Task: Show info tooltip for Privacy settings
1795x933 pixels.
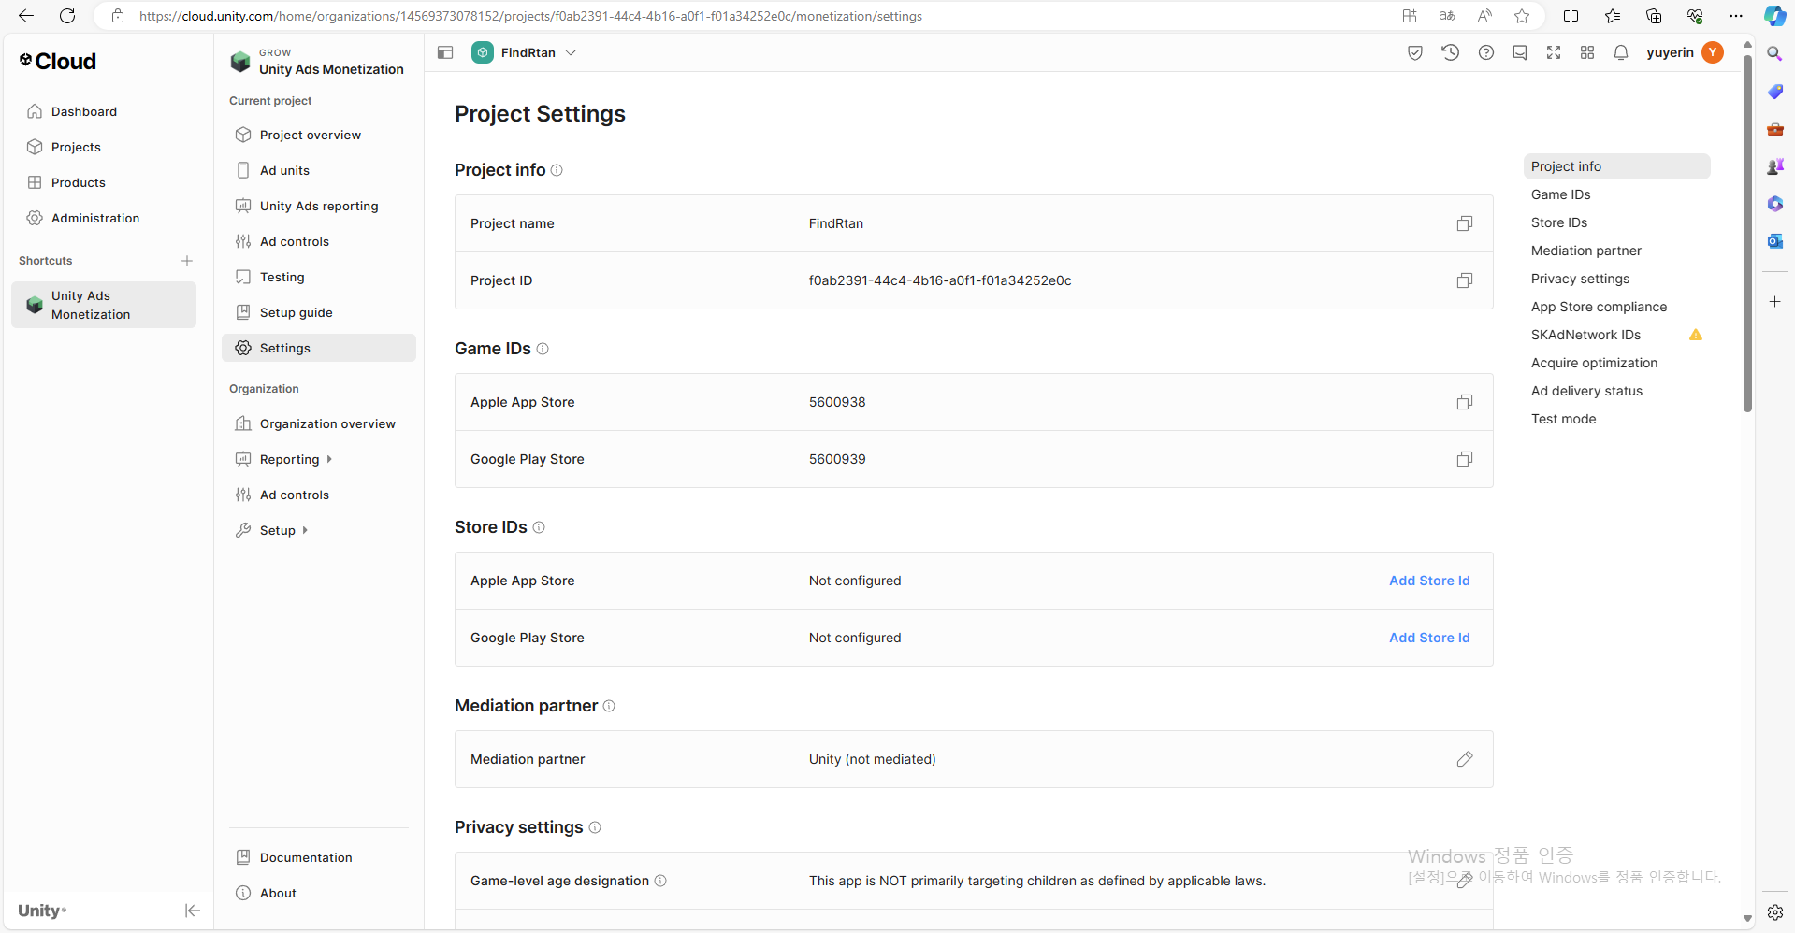Action: click(595, 827)
